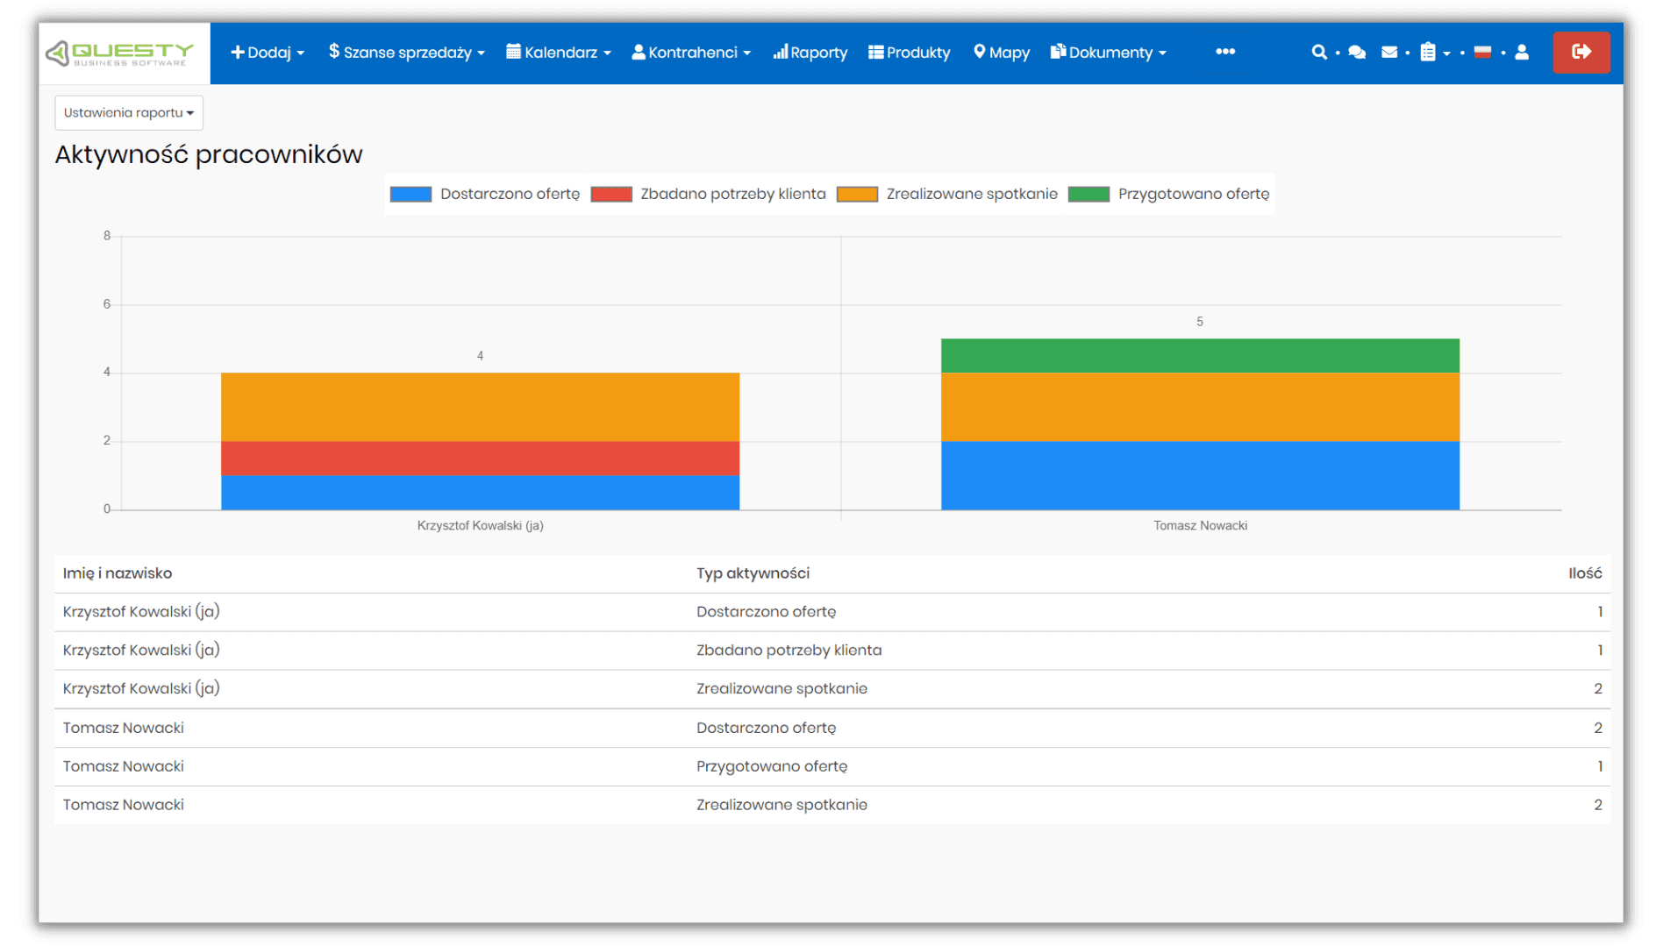Viewport: 1663px width, 946px height.
Task: Click Krzysztof Kowalski's orange bar segment
Action: coord(480,407)
